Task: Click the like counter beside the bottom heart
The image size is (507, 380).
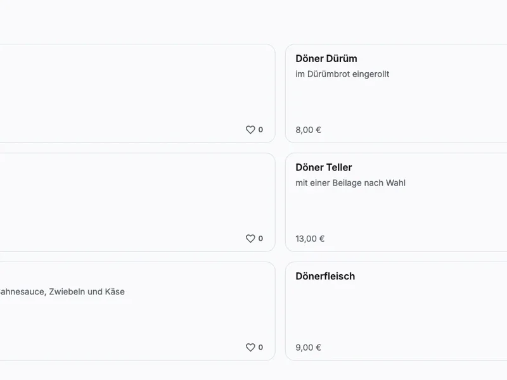Action: [260, 347]
